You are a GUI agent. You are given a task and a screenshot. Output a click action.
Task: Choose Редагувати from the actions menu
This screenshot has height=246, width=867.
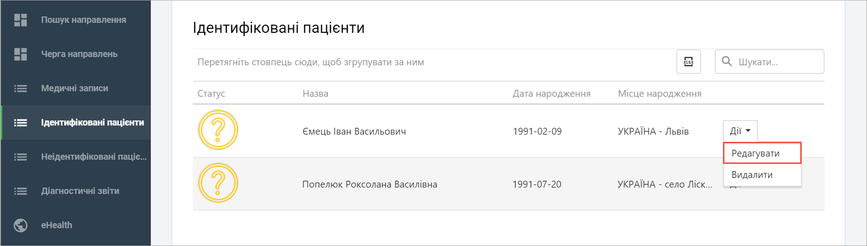[x=762, y=153]
